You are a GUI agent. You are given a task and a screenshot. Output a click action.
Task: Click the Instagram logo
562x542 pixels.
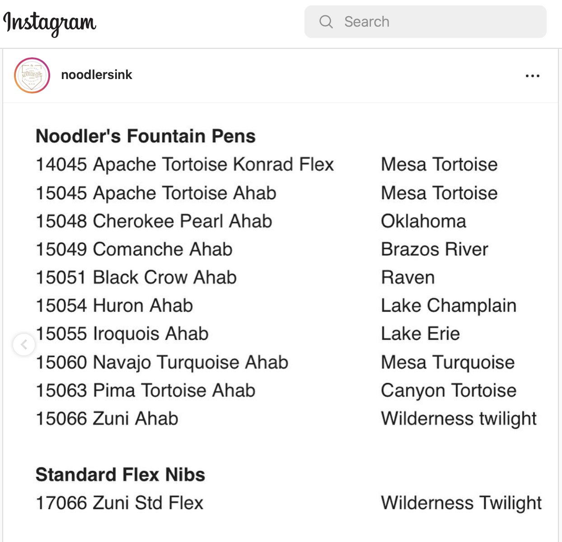(50, 23)
